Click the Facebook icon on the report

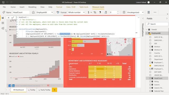pyautogui.click(x=10, y=86)
